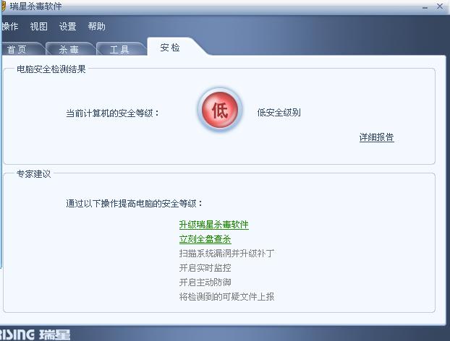
Task: Click the 开启主动防御 suggestion
Action: pyautogui.click(x=205, y=282)
